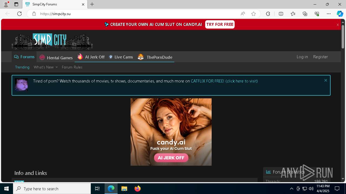Open browser Extensions menu
This screenshot has height=194, width=346.
coord(268,14)
